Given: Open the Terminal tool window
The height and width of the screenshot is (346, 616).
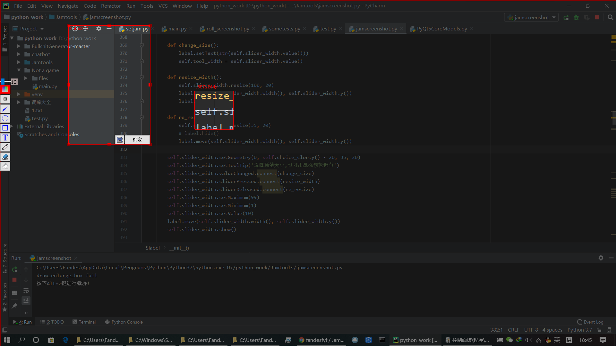Looking at the screenshot, I should [84, 322].
